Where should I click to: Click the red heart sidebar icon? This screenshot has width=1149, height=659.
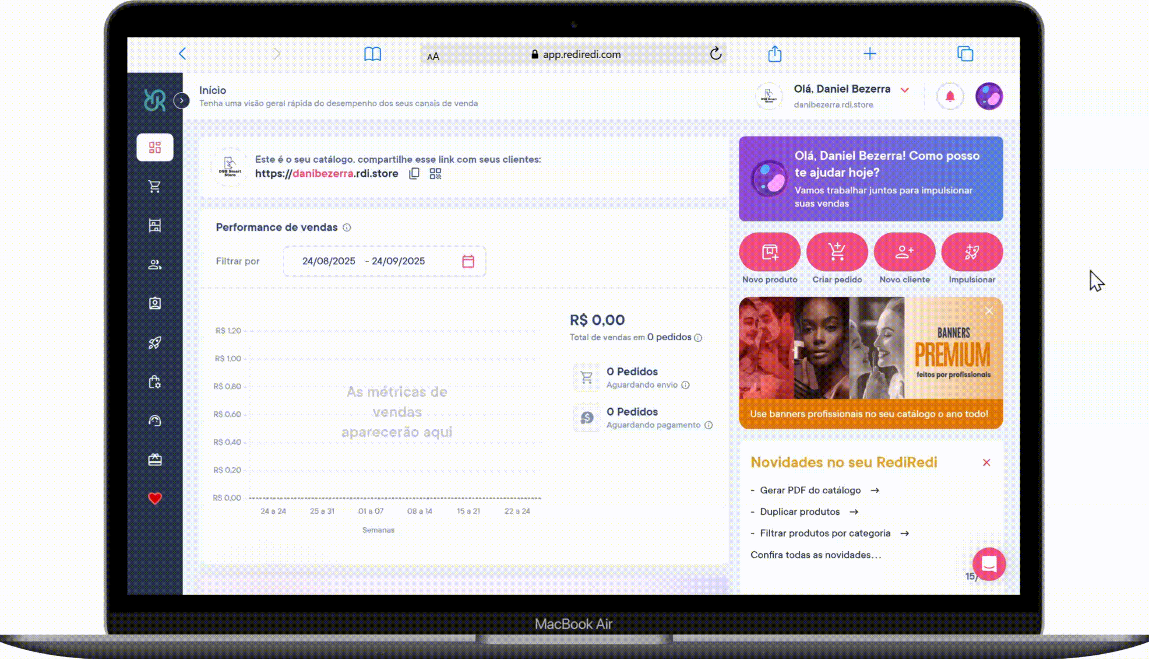(x=155, y=498)
